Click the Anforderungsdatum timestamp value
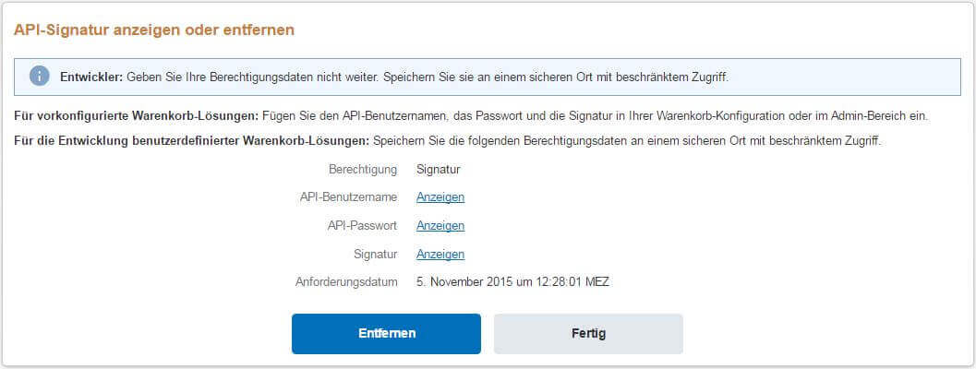This screenshot has height=369, width=976. coord(512,282)
